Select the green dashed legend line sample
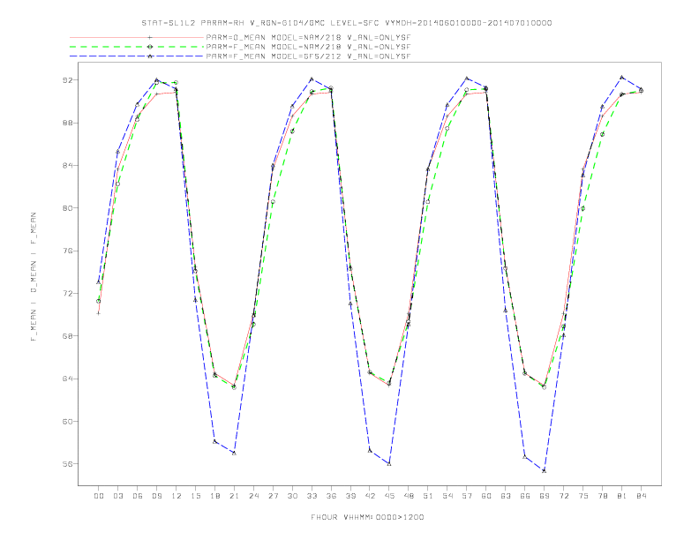699x540 pixels. click(137, 47)
